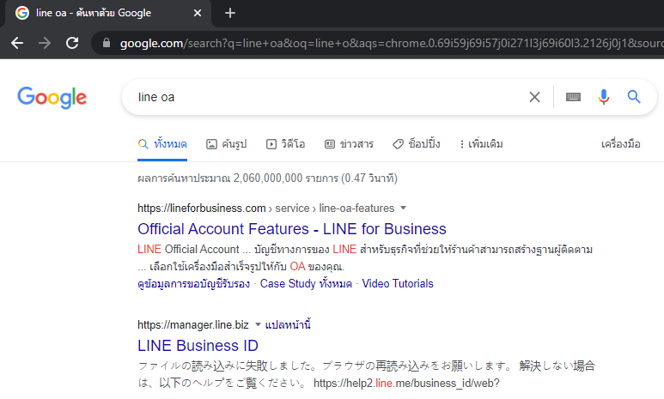Screen dimensions: 664x399
Task: Open 'Video Tutorials' sitelink
Action: click(398, 283)
